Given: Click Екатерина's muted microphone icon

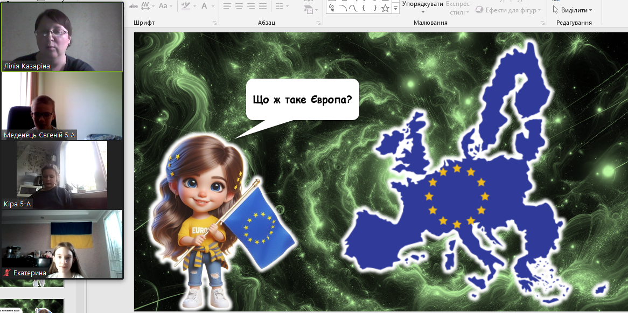Looking at the screenshot, I should (6, 273).
